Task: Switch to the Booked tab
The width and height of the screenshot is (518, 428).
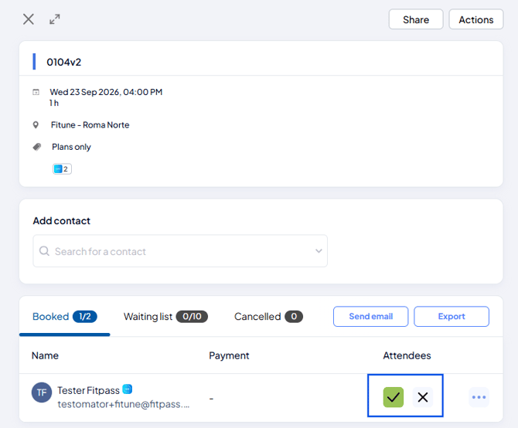Action: [65, 317]
